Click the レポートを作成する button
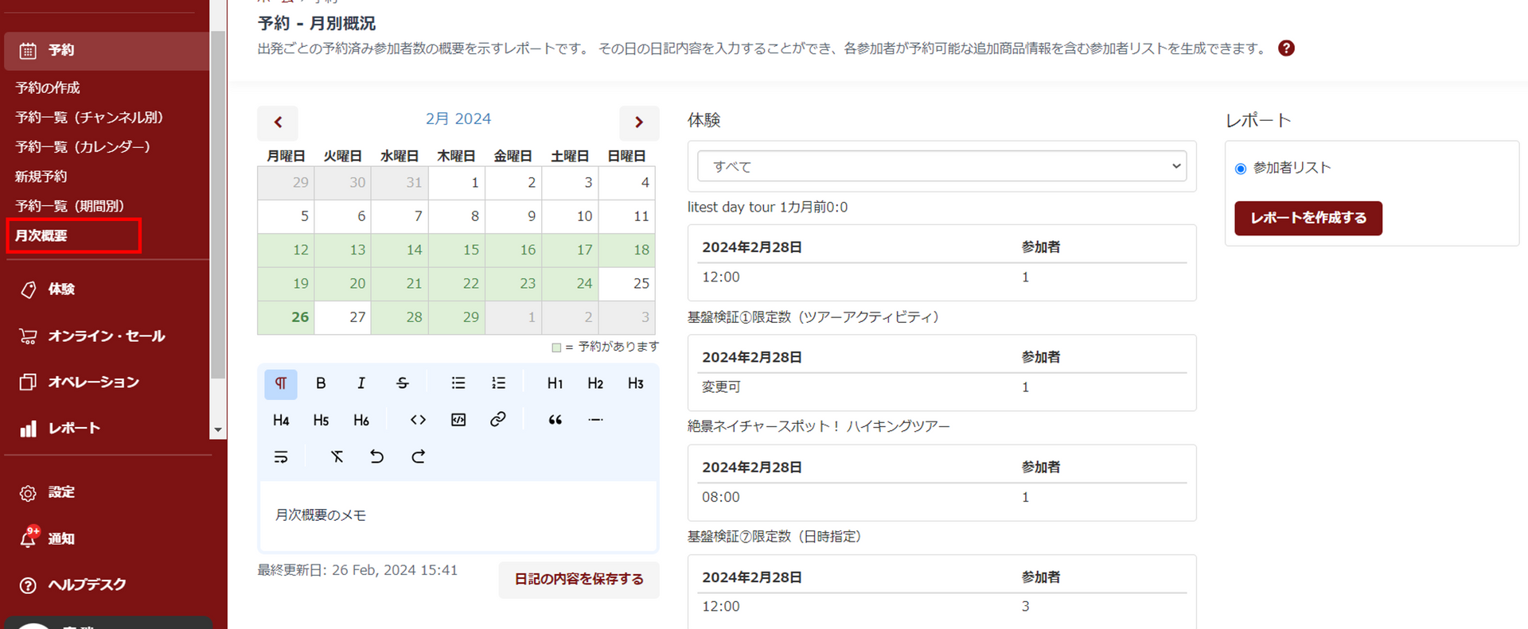 [x=1308, y=218]
